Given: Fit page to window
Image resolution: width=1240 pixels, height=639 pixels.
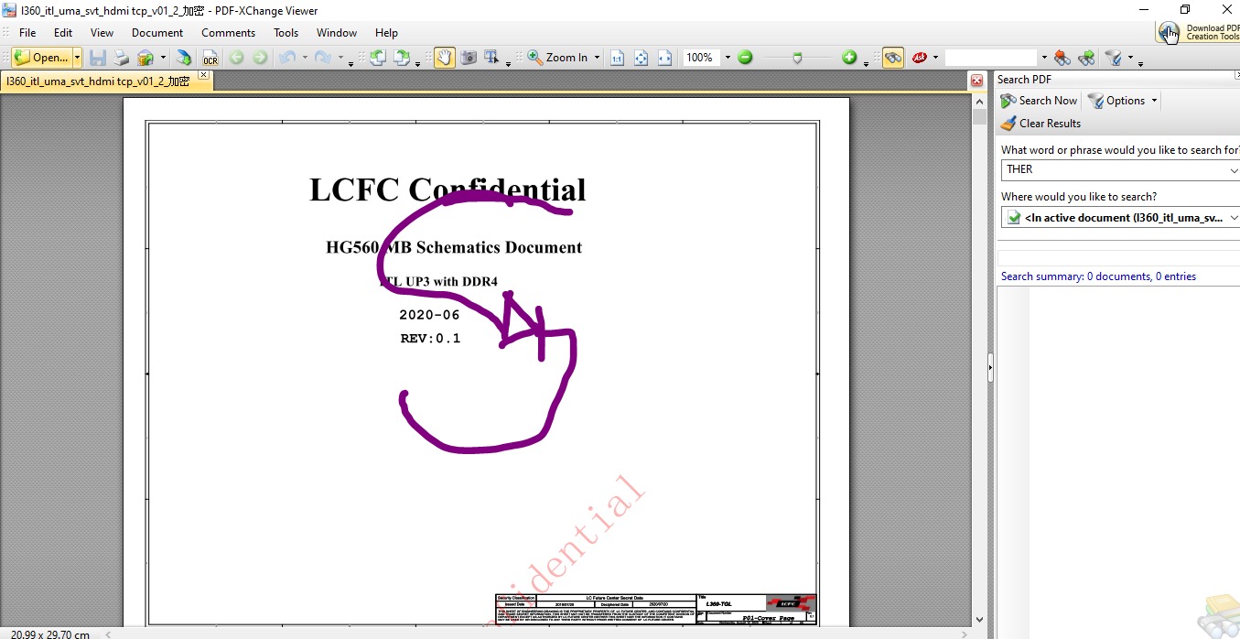Looking at the screenshot, I should 641,58.
